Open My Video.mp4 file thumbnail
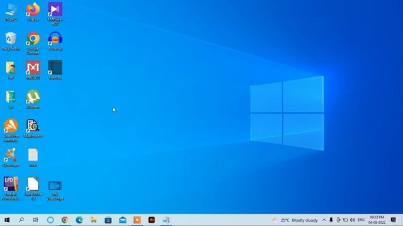Screen dimensions: 403x226 click(55, 190)
